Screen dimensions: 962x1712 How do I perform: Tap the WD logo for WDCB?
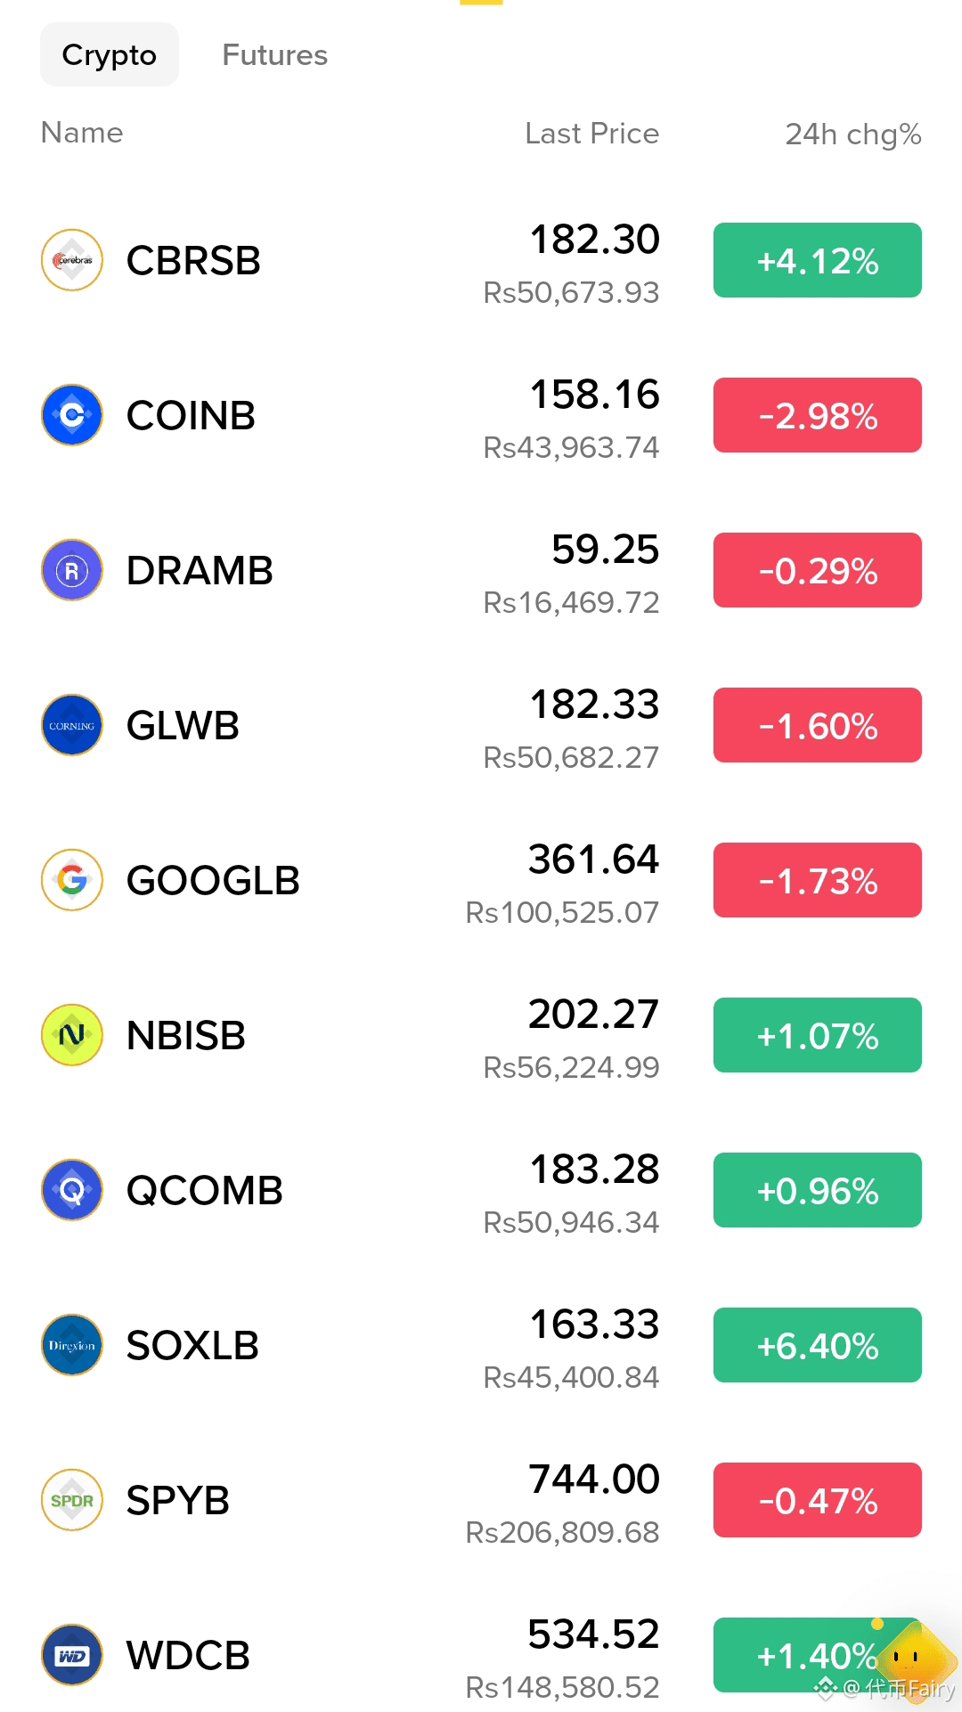tap(72, 1655)
